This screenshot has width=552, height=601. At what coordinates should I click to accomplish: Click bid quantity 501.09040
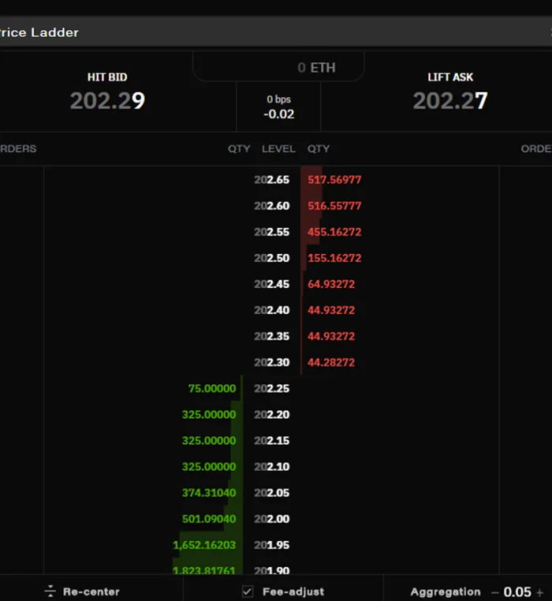(x=209, y=519)
